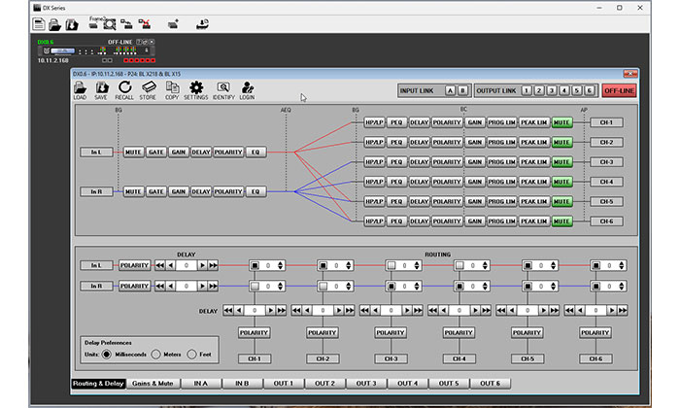The height and width of the screenshot is (408, 680).
Task: Fast-decrease In R delay with double-left arrow
Action: pos(160,287)
